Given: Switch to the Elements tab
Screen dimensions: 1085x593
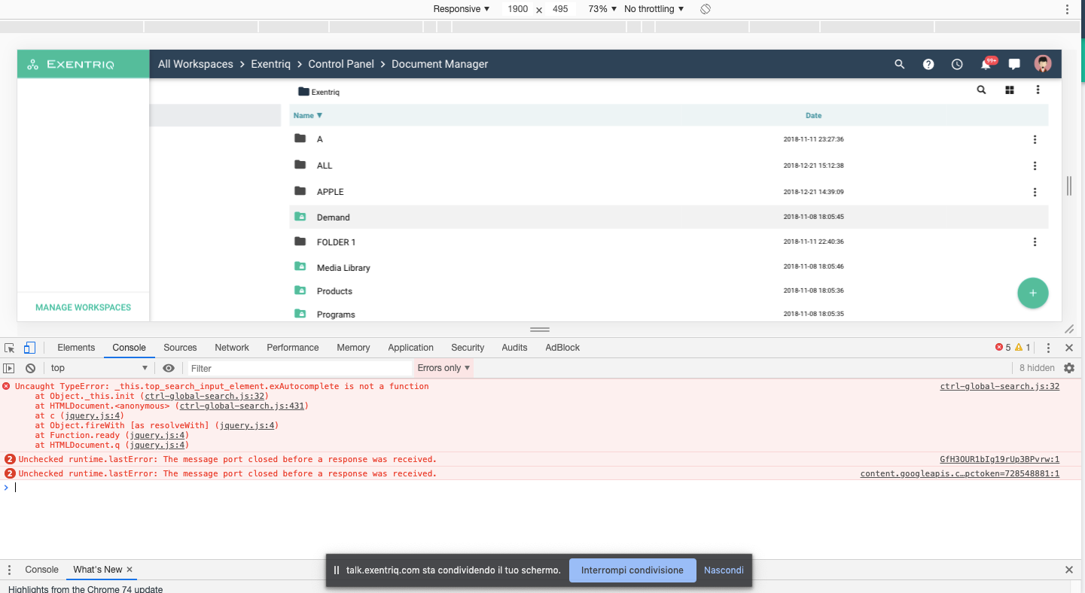Looking at the screenshot, I should click(76, 348).
